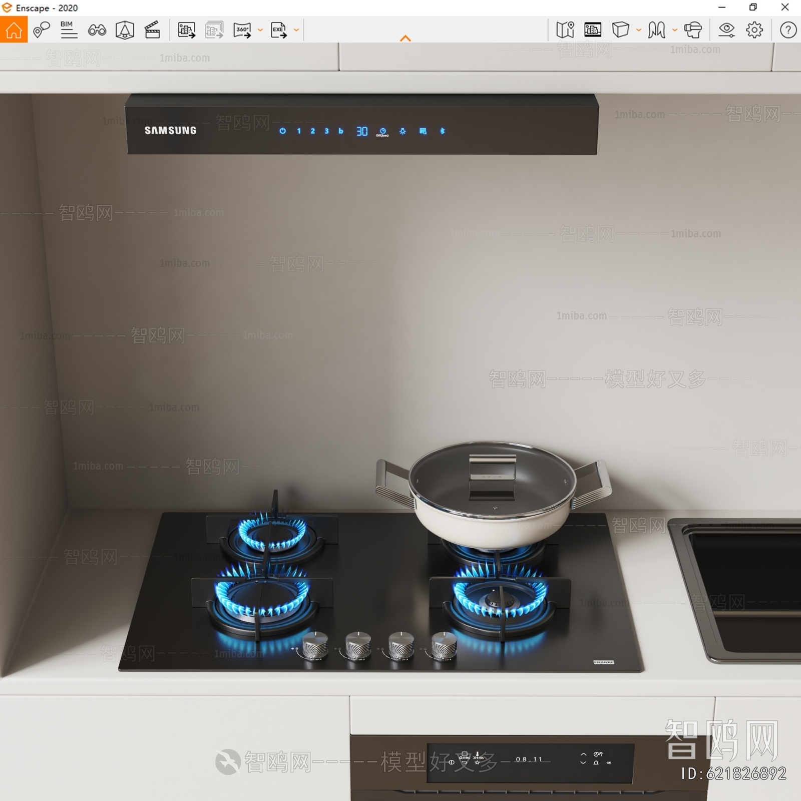Open the minimap with location pin

pos(565,30)
